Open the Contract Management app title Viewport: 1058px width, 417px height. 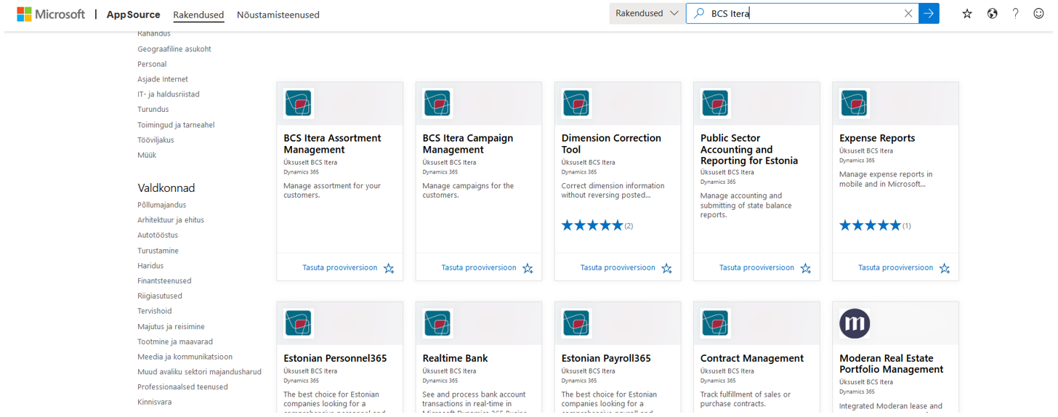click(752, 358)
